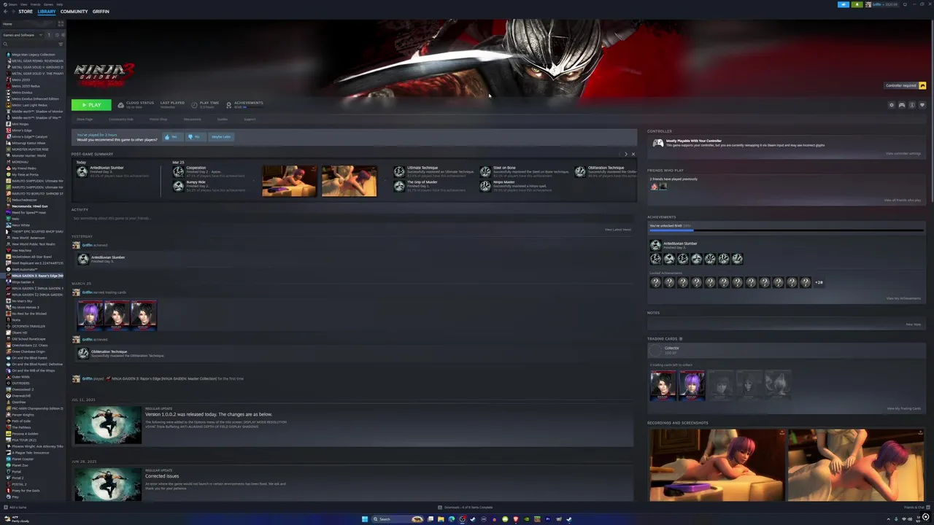This screenshot has height=525, width=934.
Task: Open controller layout icon in game header
Action: click(x=902, y=105)
